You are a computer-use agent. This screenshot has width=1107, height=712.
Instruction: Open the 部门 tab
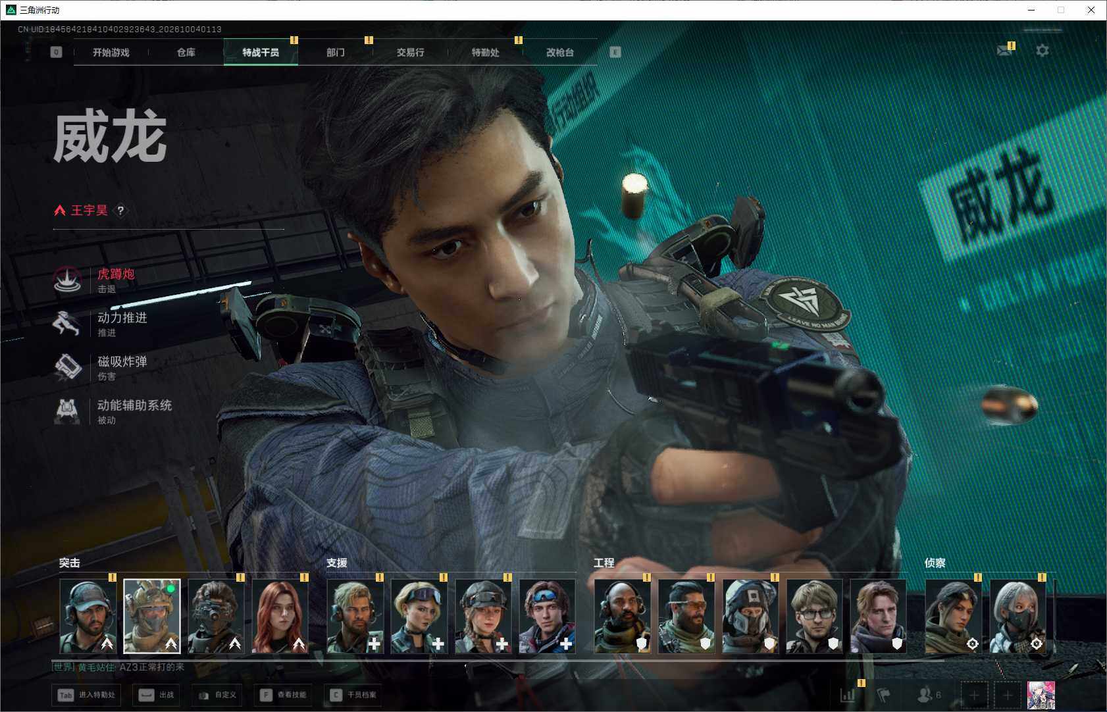point(336,52)
